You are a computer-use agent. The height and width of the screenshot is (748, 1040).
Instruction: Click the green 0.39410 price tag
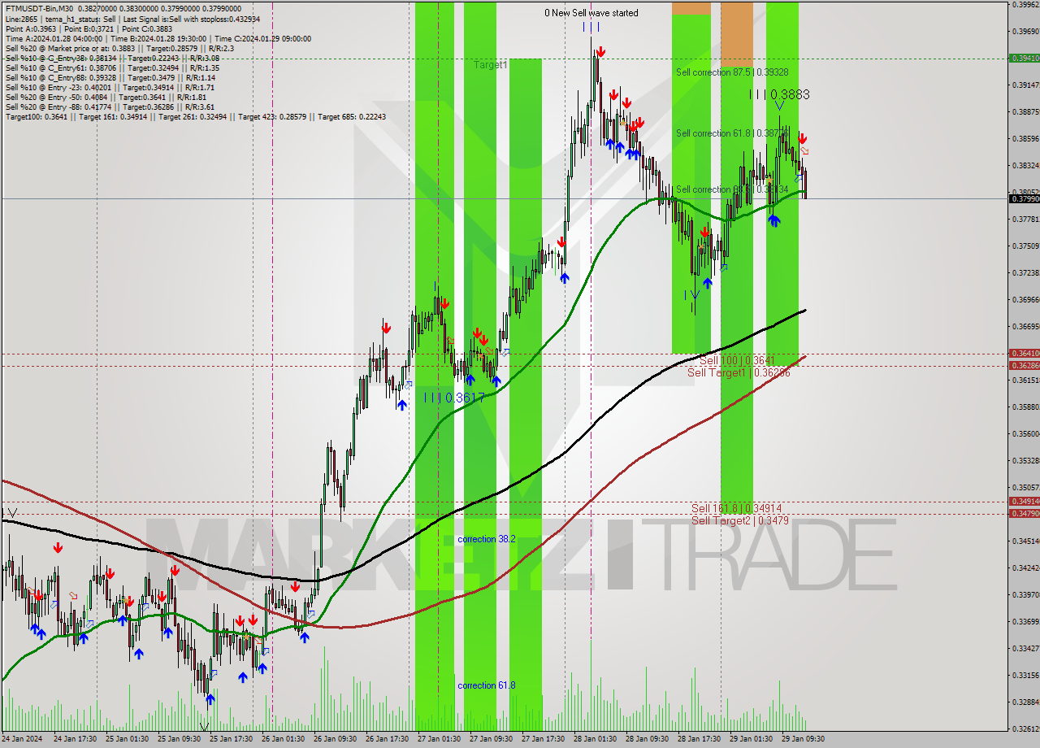(1023, 59)
